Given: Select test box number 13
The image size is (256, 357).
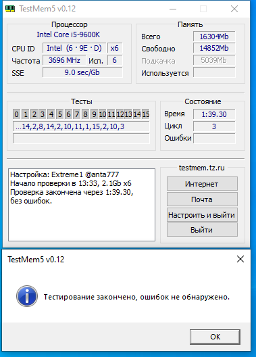Looking at the screenshot, I should pos(128,114).
